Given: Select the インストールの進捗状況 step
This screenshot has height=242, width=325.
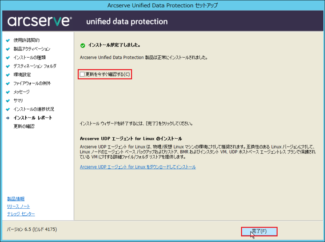Looking at the screenshot, I should pos(34,109).
